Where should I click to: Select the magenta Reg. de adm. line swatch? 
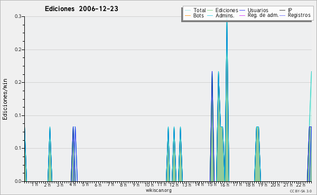tap(242, 15)
